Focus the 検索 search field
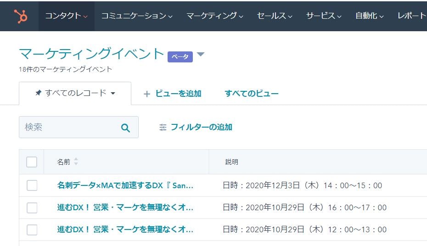Screen dimensions: 427x246 click(79, 127)
